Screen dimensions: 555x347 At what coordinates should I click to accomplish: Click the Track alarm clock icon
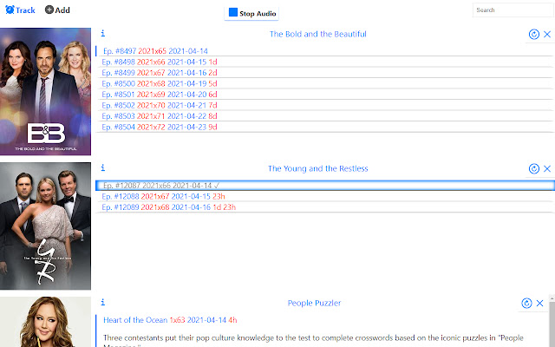(x=10, y=10)
